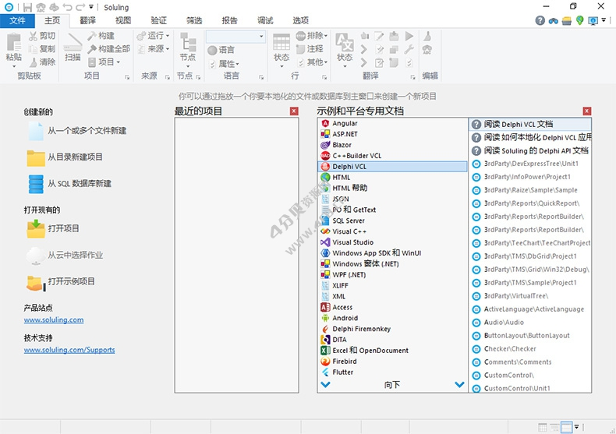The width and height of the screenshot is (616, 434).
Task: Close the 最近的项目 panel with red X
Action: (294, 111)
